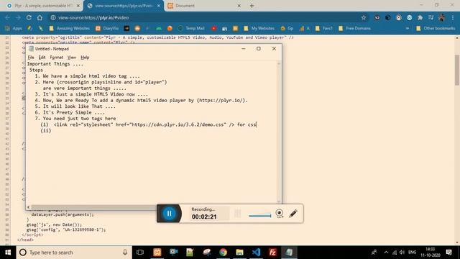Open Chrome three-dot menu
The width and height of the screenshot is (460, 259).
[453, 17]
